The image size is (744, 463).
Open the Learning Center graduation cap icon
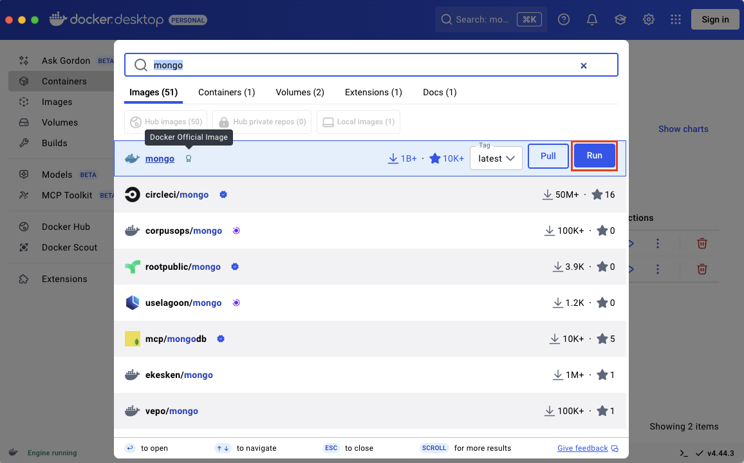click(620, 19)
